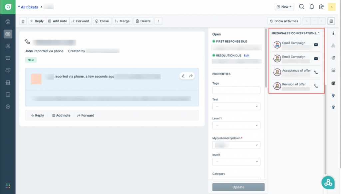Open the Dashboard from the left sidebar

(x=8, y=22)
